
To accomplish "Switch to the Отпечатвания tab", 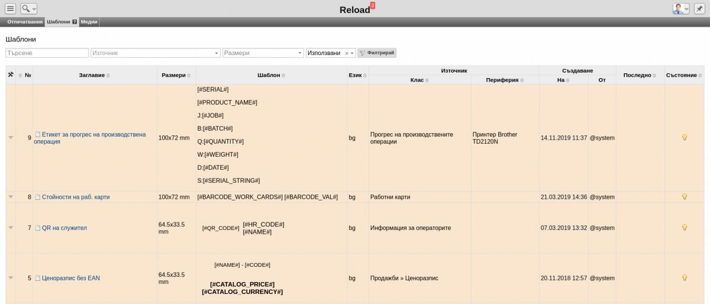I will pyautogui.click(x=25, y=22).
